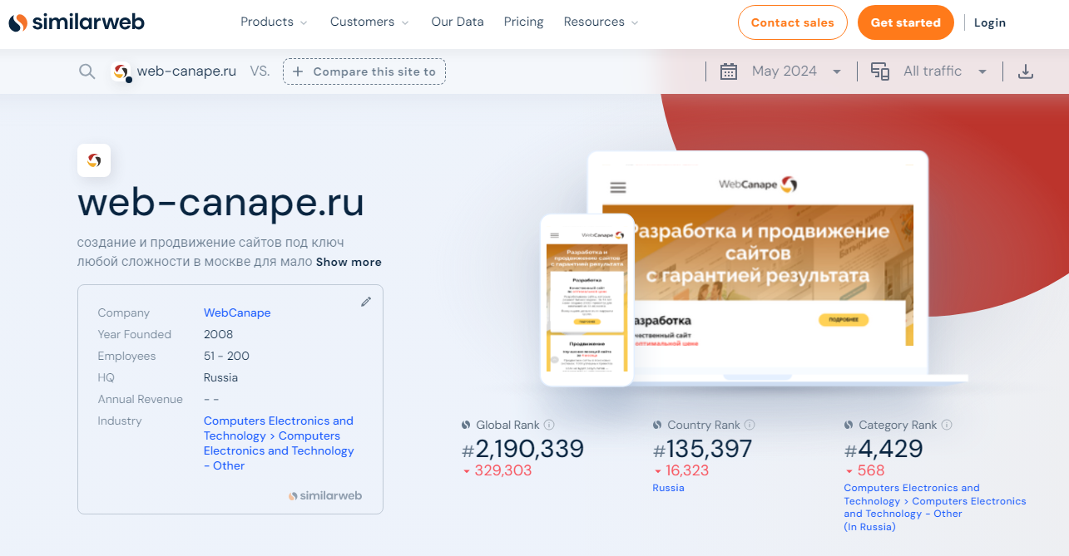
Task: Expand the All traffic selector arrow
Action: 982,71
